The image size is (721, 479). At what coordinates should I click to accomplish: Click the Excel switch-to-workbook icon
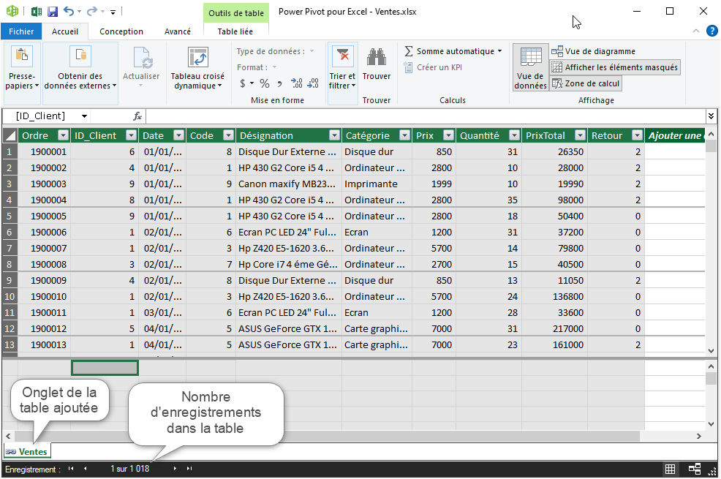tap(37, 12)
